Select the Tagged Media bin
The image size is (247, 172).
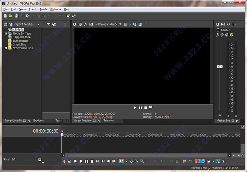pyautogui.click(x=22, y=37)
